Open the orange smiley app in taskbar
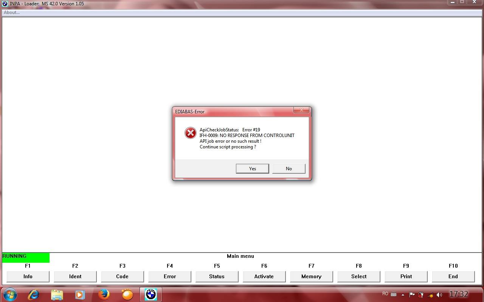 (x=127, y=294)
